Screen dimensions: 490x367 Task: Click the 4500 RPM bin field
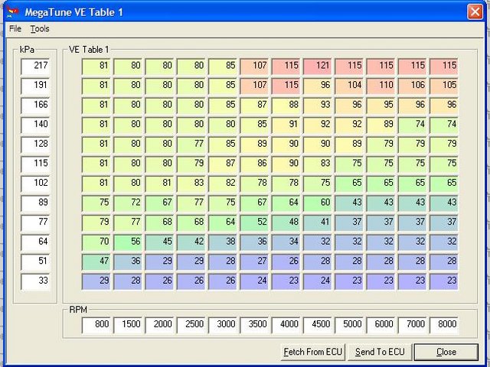(x=318, y=325)
